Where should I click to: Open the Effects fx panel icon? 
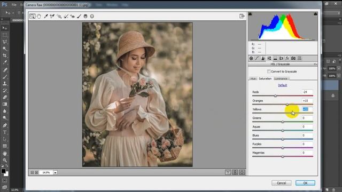tap(287, 58)
